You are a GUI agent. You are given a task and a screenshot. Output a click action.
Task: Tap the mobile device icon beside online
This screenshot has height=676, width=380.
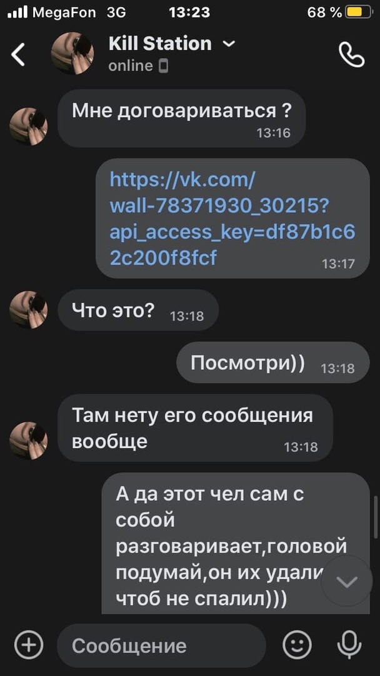tap(164, 66)
